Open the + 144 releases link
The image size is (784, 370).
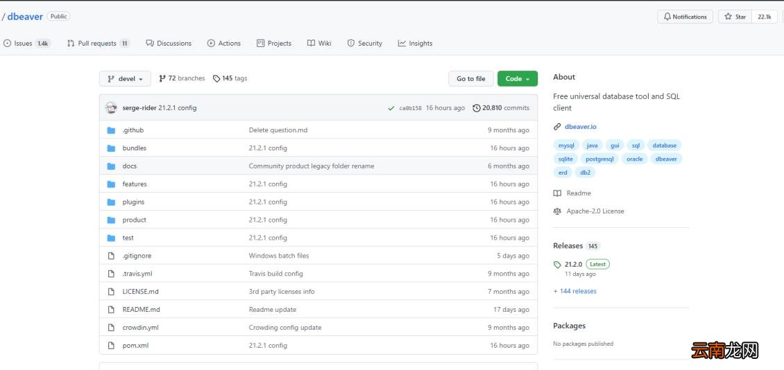[x=575, y=291]
